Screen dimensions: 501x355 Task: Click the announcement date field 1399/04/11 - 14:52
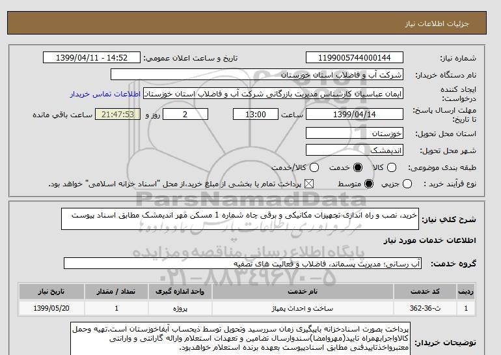pos(92,57)
